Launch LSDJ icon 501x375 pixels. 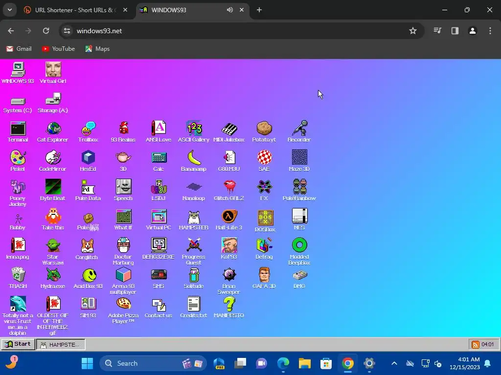(x=159, y=190)
